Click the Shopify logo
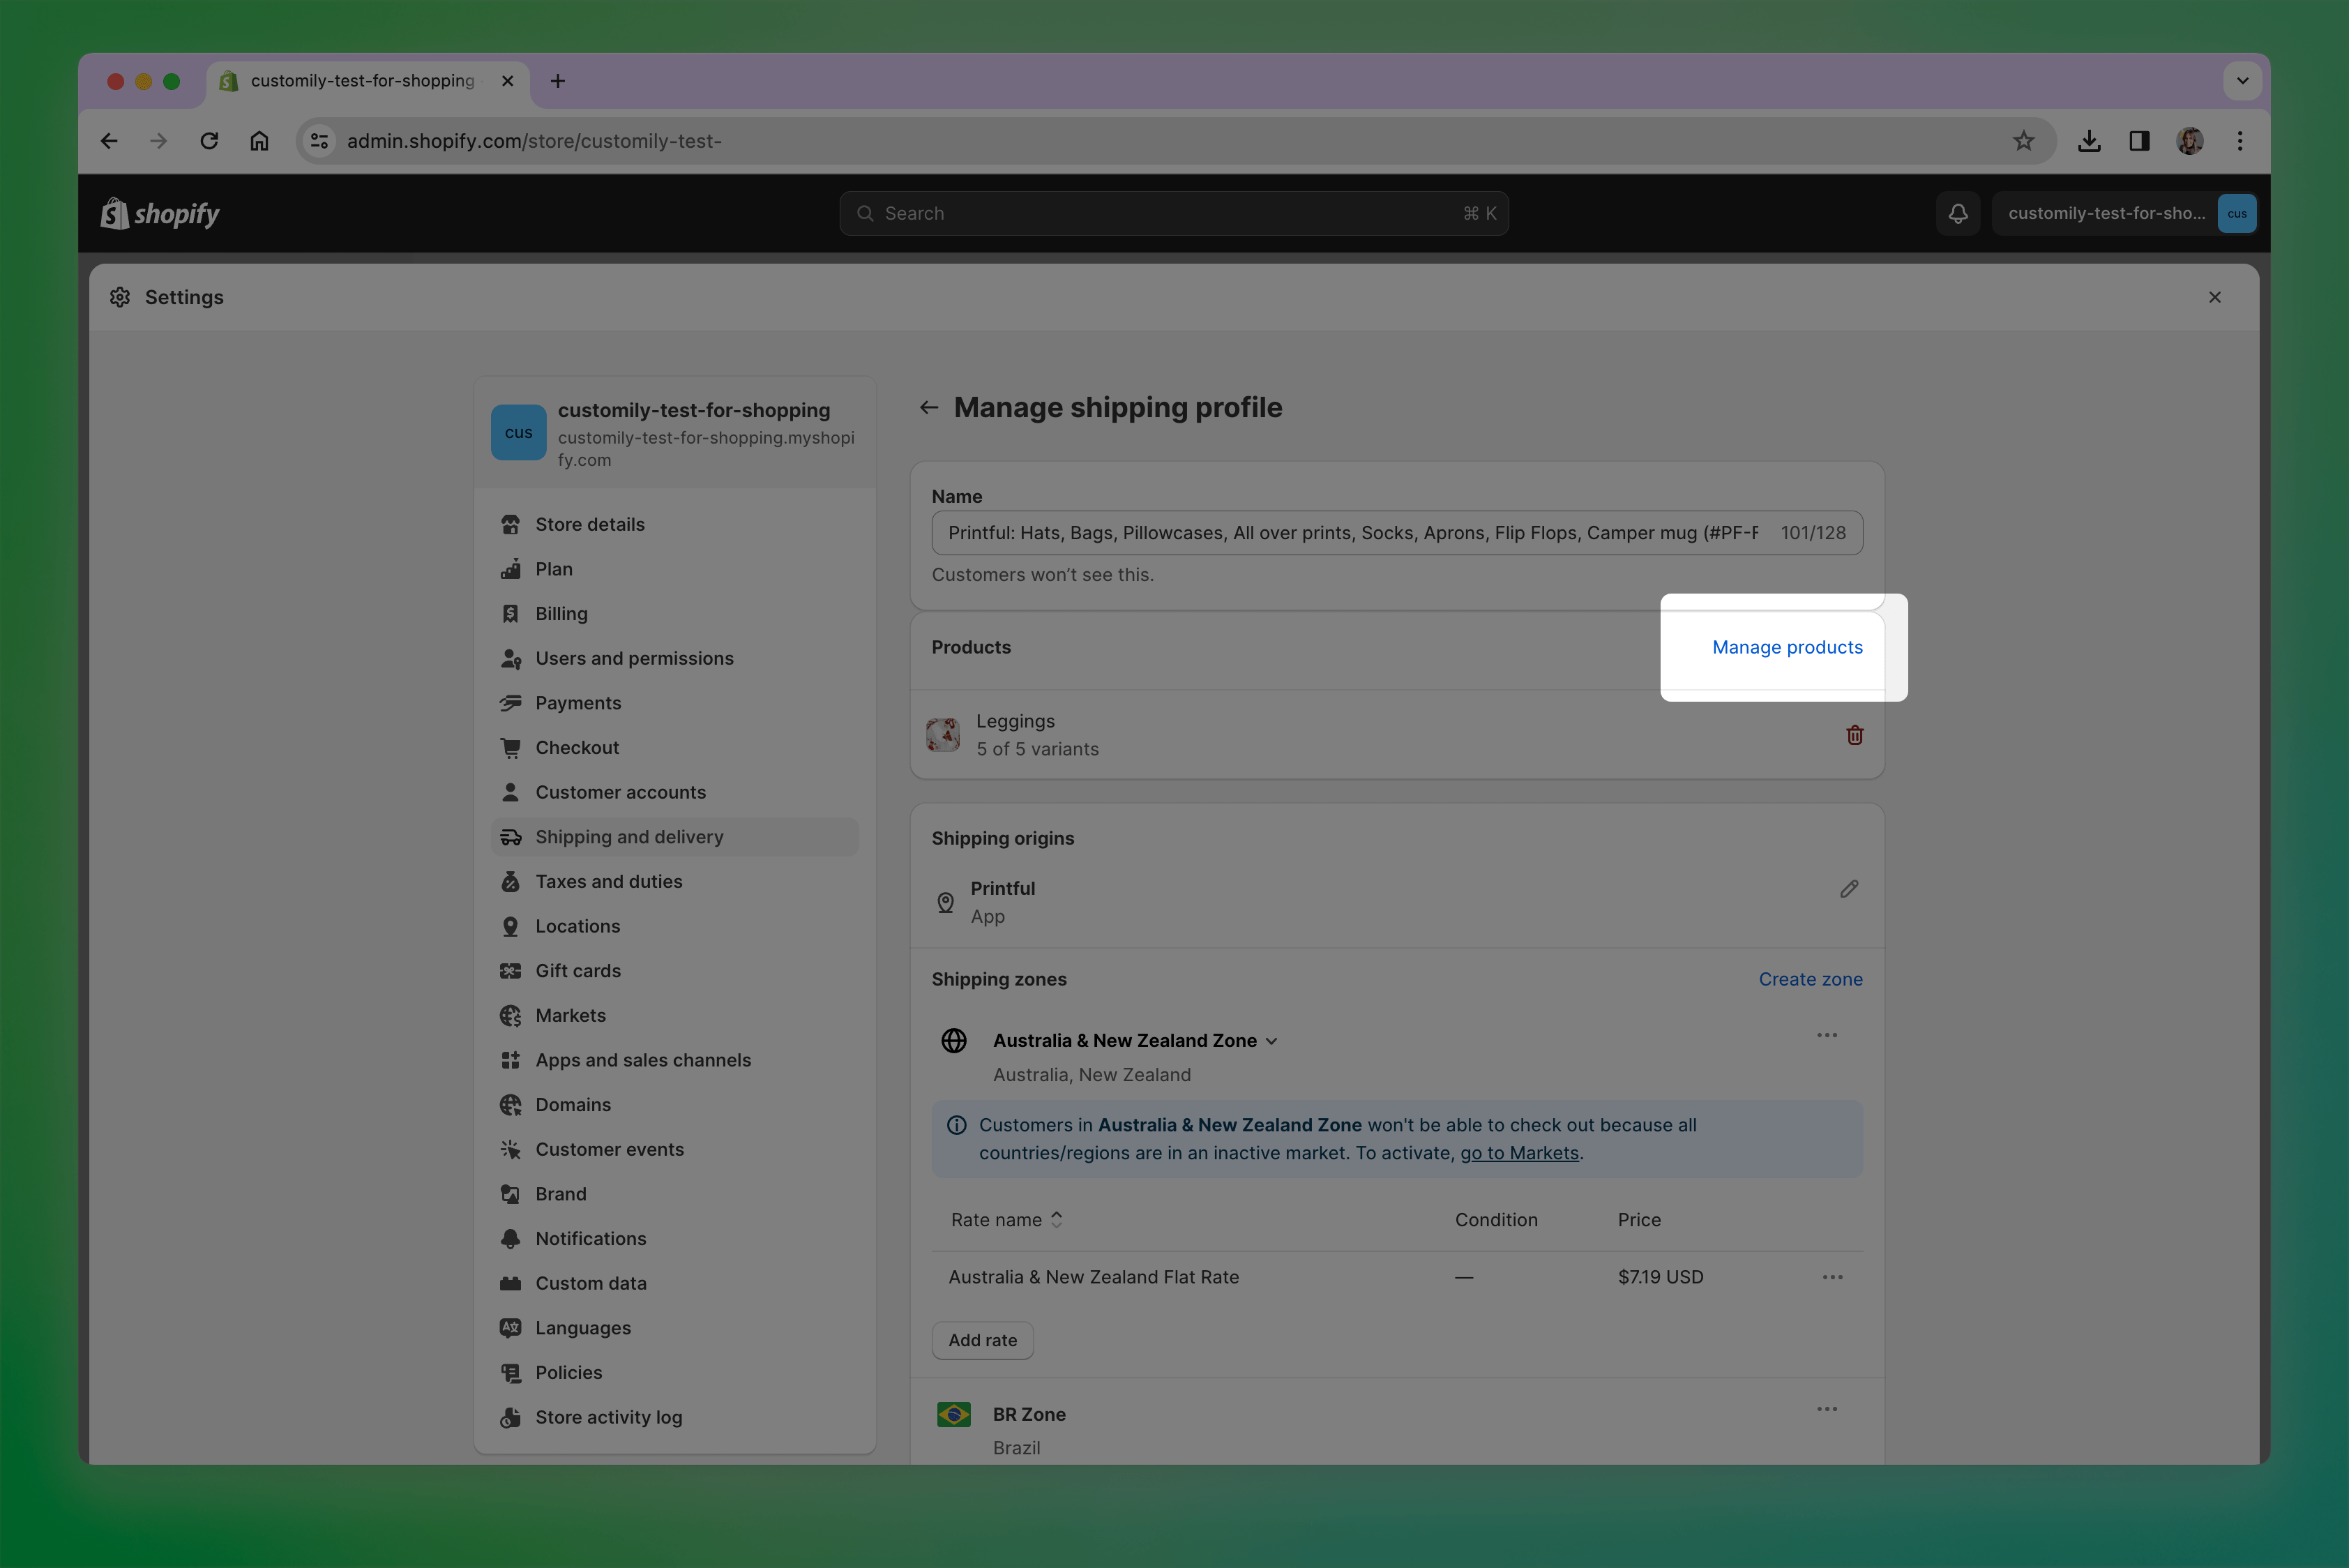 pyautogui.click(x=160, y=213)
